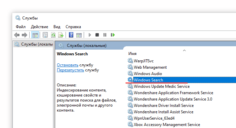The image size is (236, 128).
Task: Sort by the Имя column header
Action: point(132,54)
